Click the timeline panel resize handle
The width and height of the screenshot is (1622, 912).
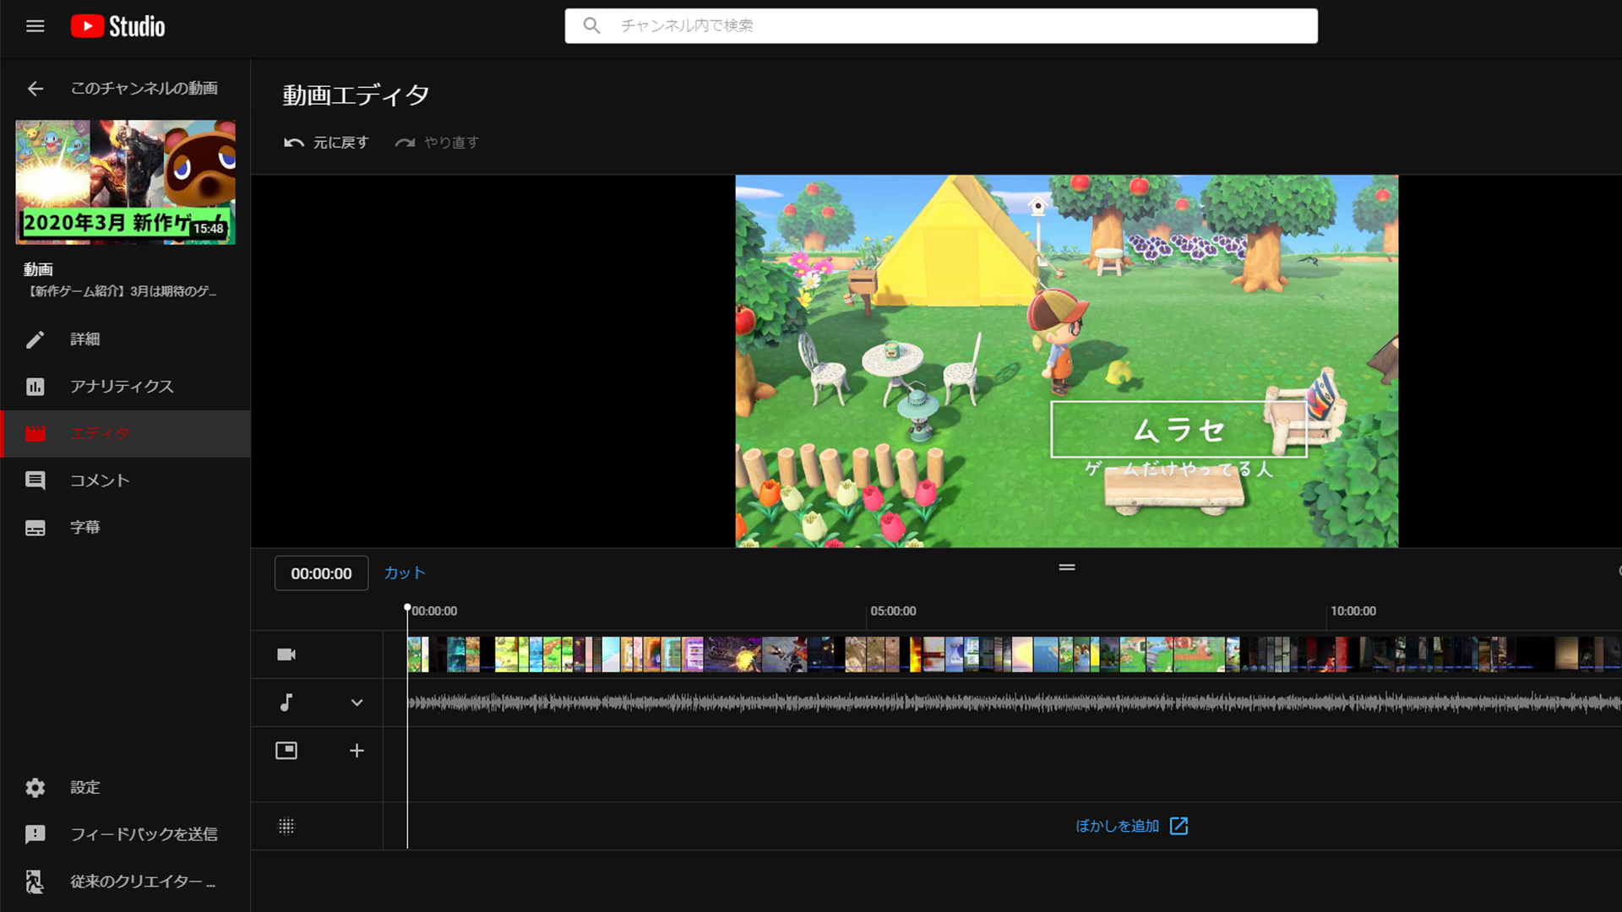(x=1067, y=567)
